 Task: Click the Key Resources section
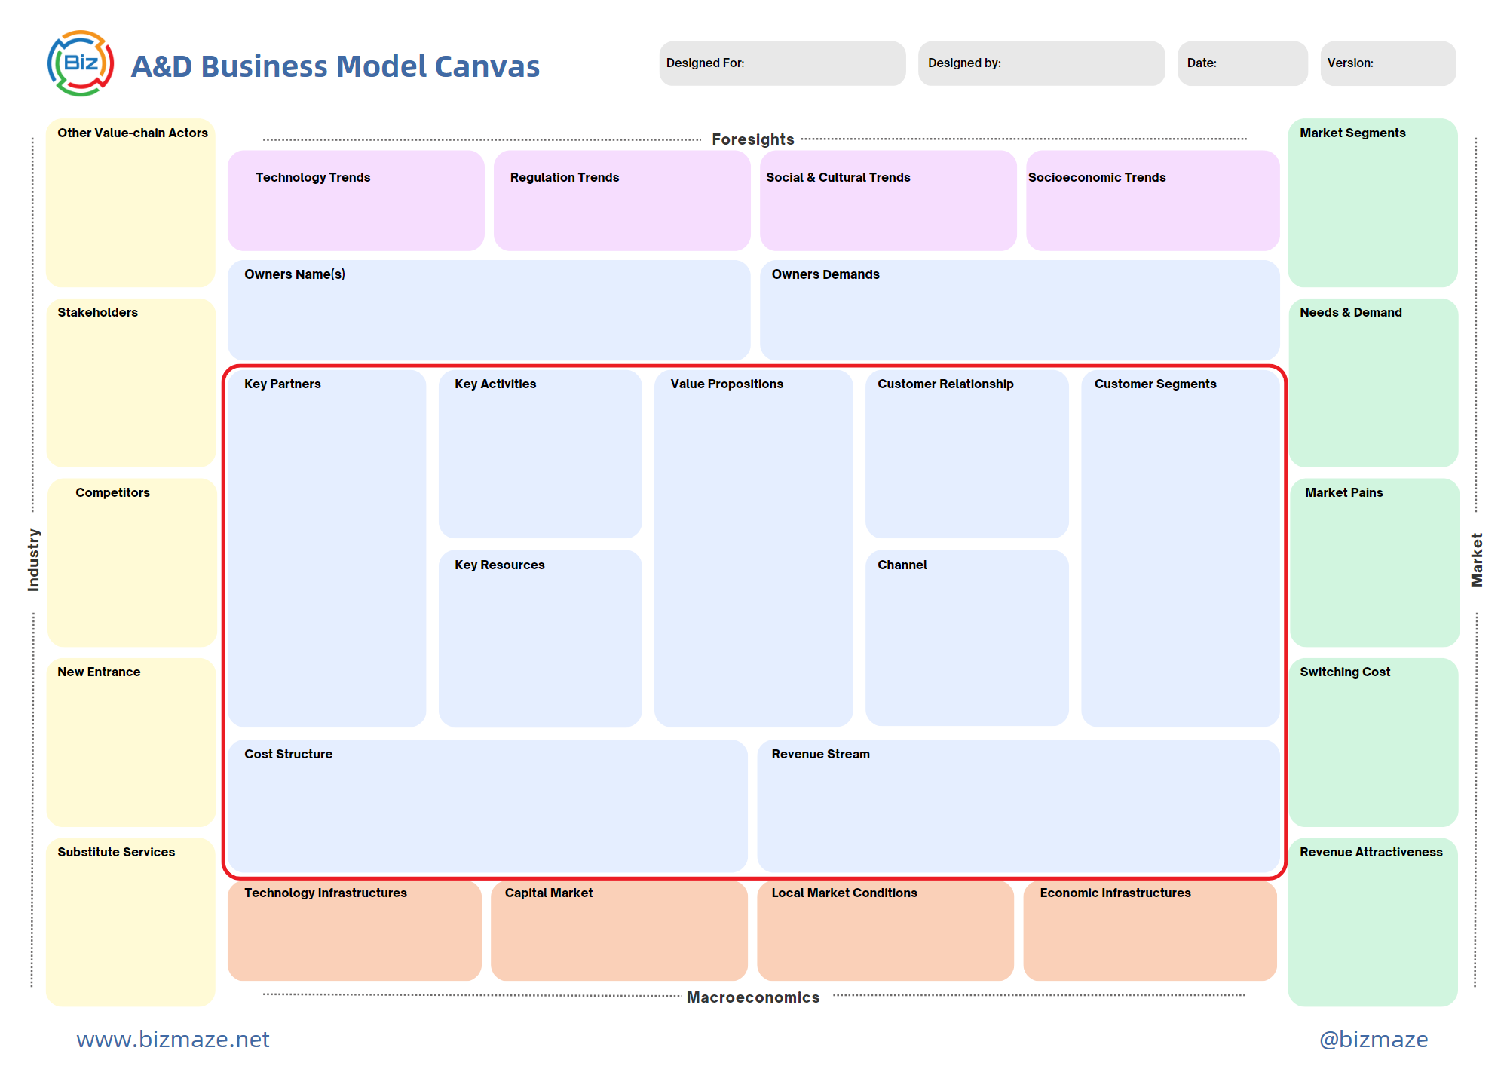coord(539,637)
